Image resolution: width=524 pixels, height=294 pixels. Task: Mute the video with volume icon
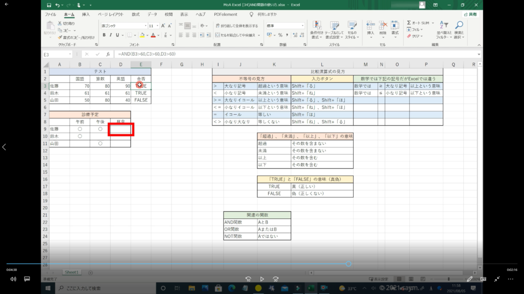13,279
